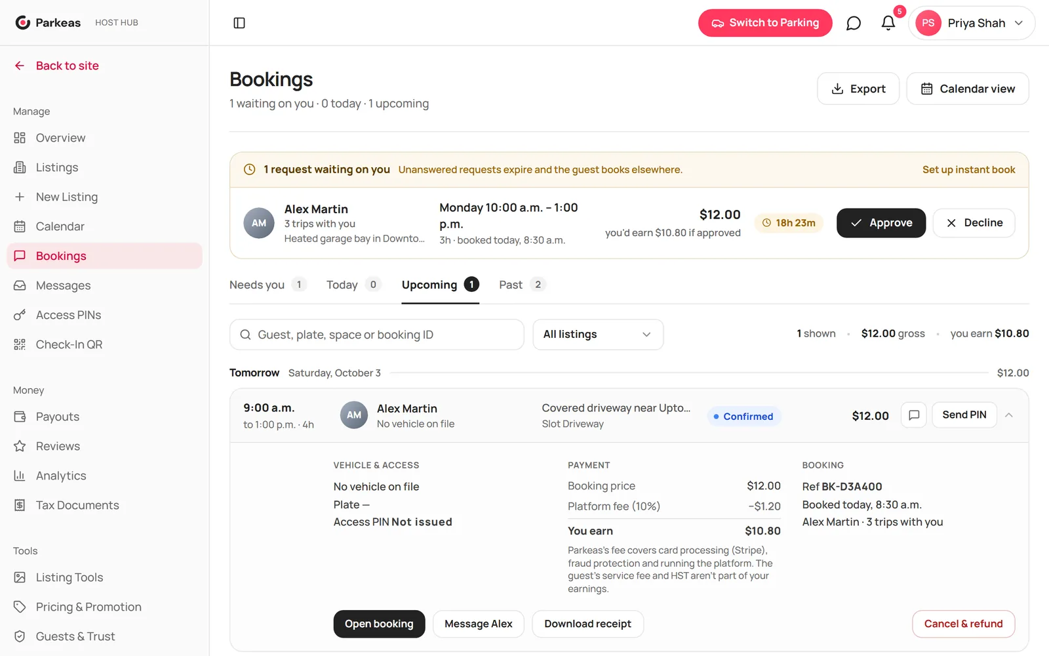This screenshot has width=1049, height=656.
Task: Click Download receipt button
Action: coord(587,624)
